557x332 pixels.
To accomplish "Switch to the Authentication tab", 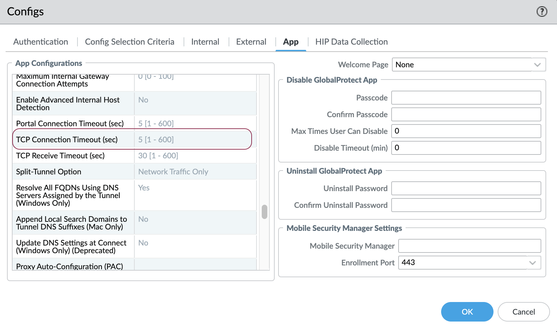I will pos(40,42).
